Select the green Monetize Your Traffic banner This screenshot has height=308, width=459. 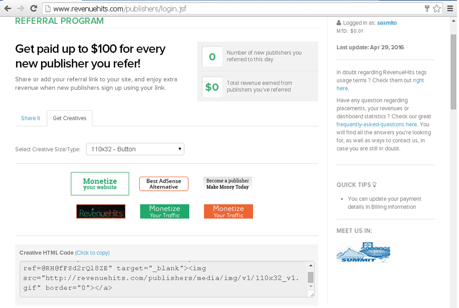tap(164, 211)
